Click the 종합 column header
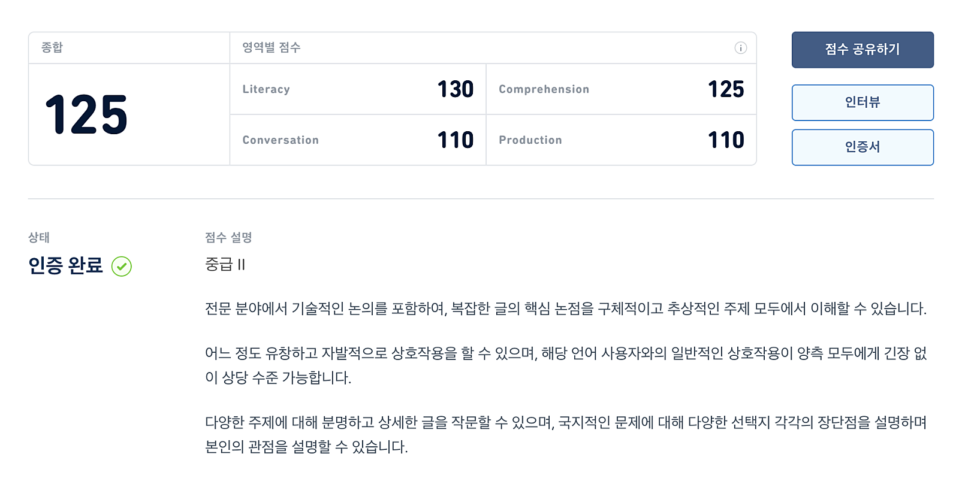Image resolution: width=959 pixels, height=487 pixels. (52, 47)
